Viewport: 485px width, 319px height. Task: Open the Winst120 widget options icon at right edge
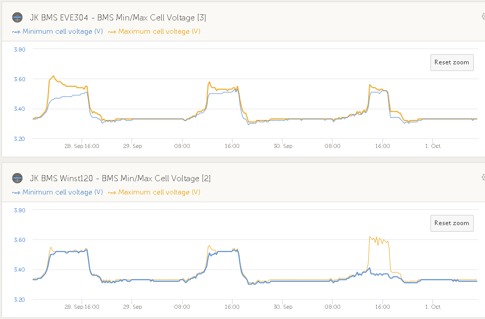click(482, 178)
